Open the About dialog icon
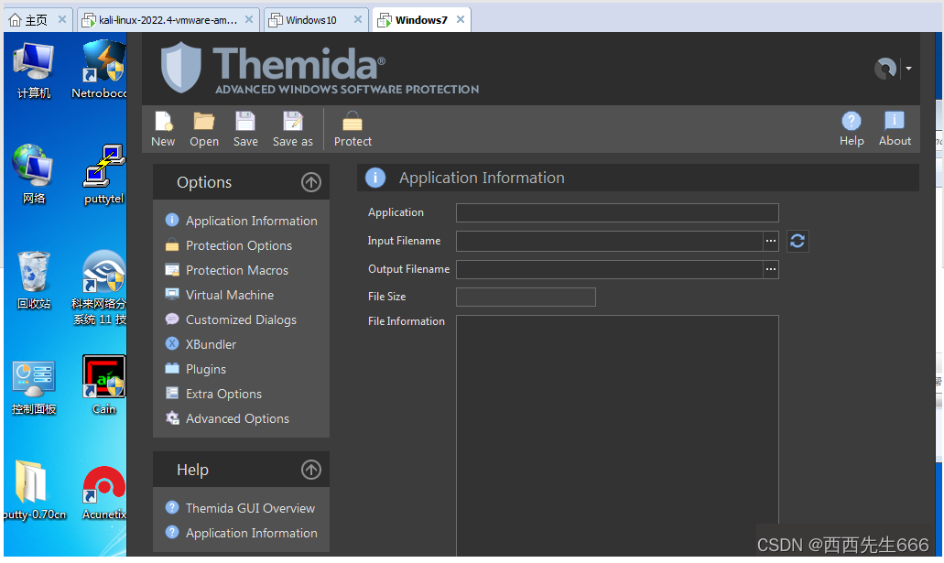 [x=894, y=121]
